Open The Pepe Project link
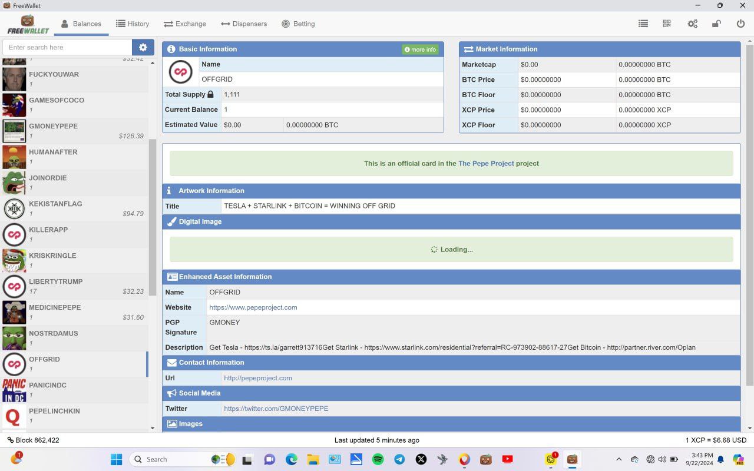The width and height of the screenshot is (754, 471). click(x=486, y=164)
